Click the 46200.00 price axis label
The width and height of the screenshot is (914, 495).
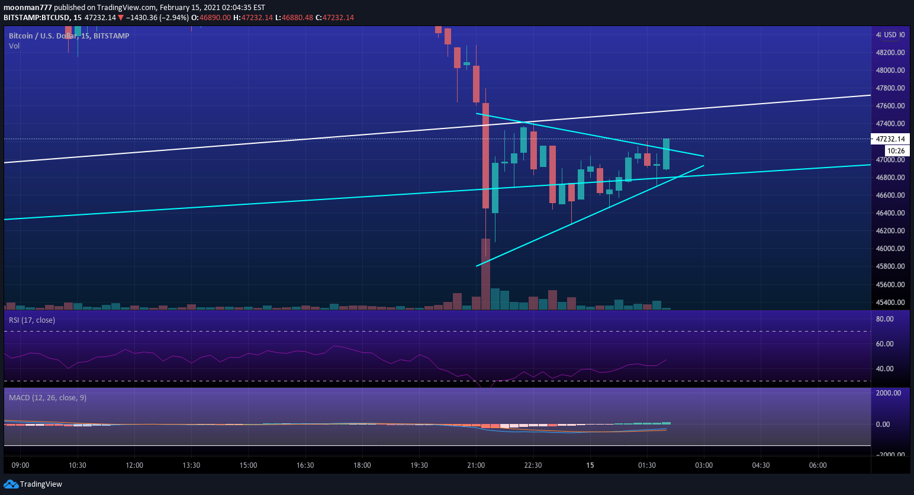(890, 230)
